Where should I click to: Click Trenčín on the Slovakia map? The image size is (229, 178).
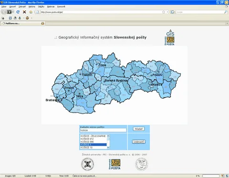point(87,75)
